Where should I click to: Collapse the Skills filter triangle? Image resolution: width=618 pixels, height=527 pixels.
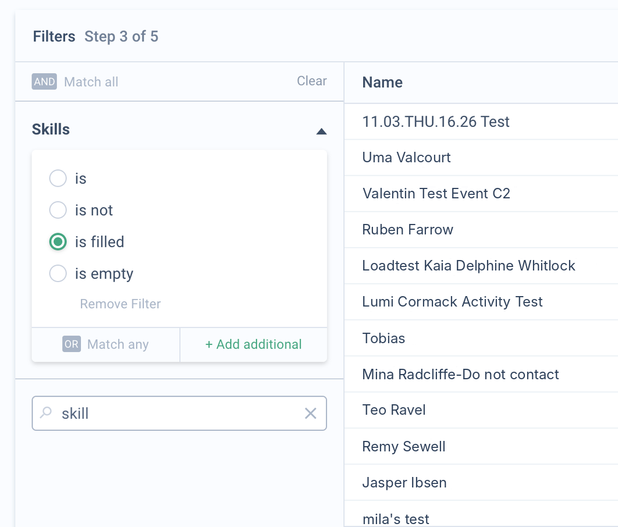pyautogui.click(x=322, y=131)
